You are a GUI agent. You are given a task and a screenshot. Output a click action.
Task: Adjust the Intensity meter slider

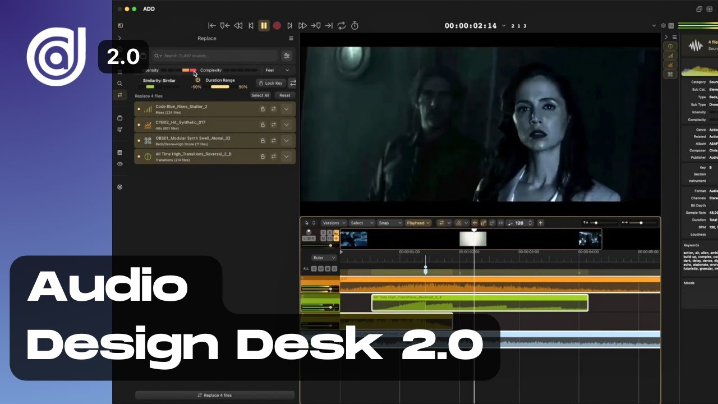179,71
